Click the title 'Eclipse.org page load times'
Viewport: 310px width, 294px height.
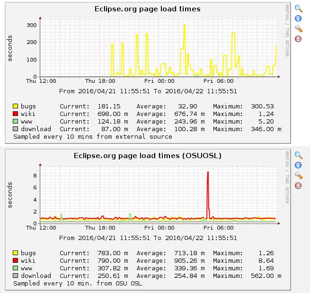point(148,9)
